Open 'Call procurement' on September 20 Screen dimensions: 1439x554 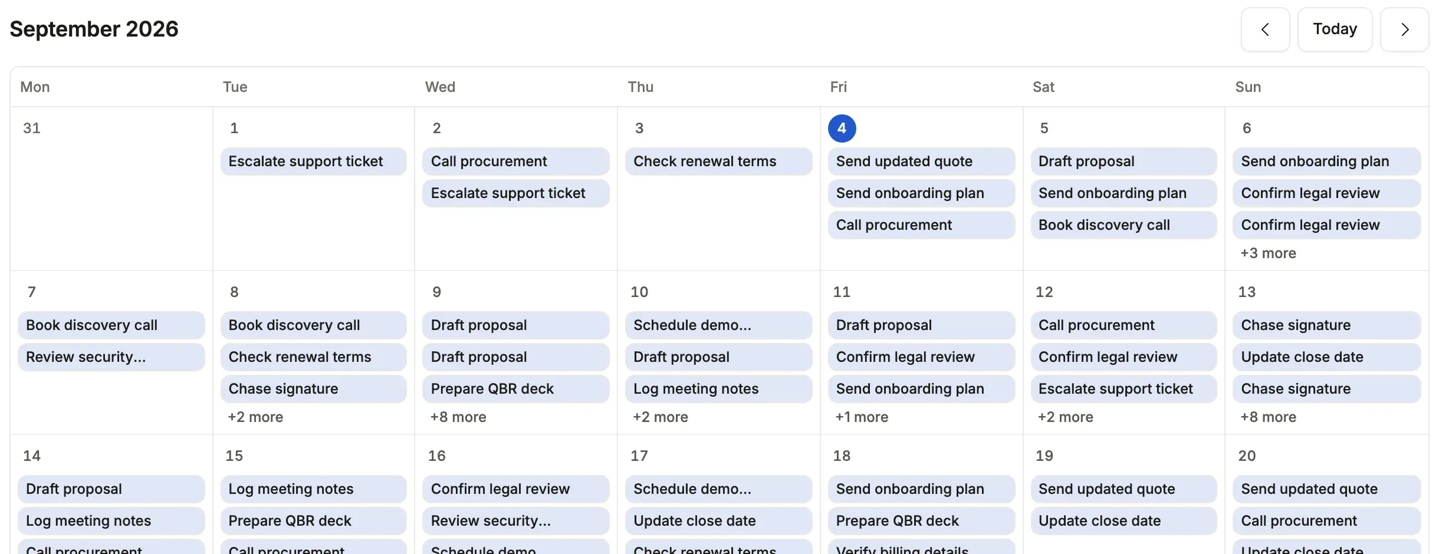(1326, 521)
